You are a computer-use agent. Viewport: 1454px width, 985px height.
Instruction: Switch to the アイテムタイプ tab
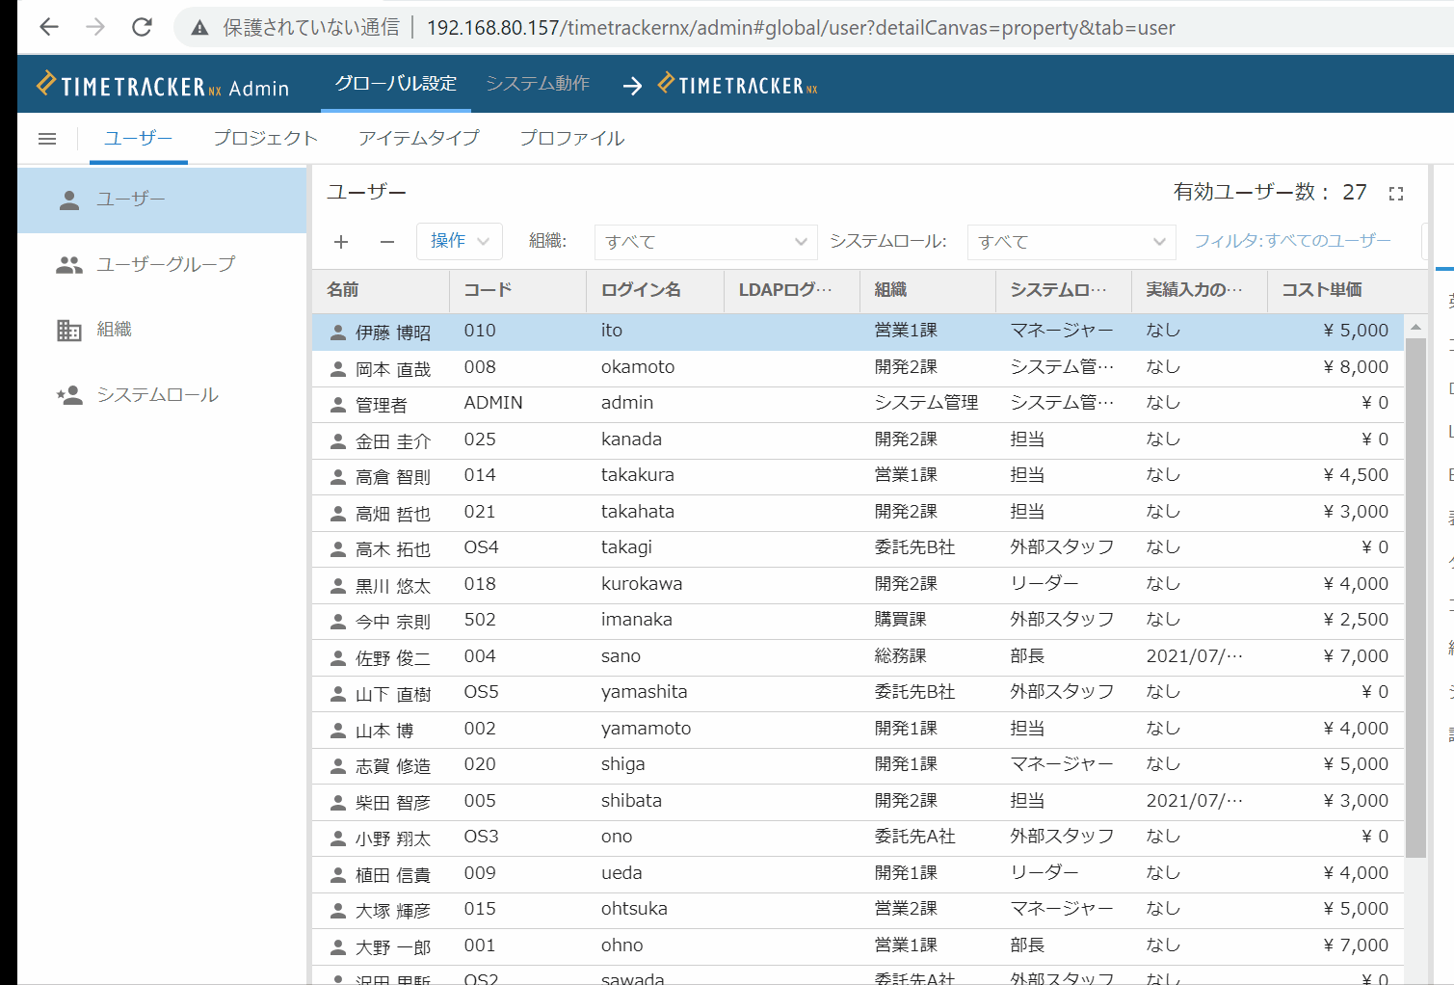pos(418,139)
